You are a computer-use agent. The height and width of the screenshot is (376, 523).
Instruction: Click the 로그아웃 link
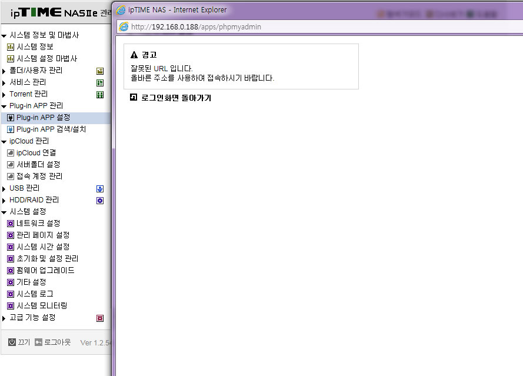[58, 342]
